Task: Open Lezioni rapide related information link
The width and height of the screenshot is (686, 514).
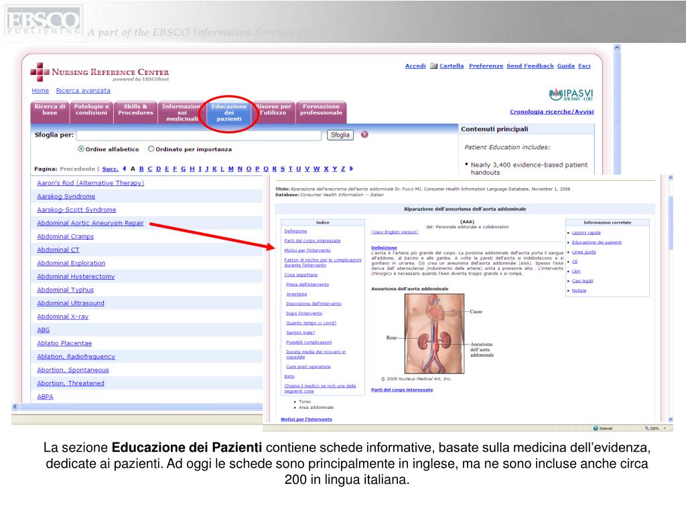Action: 586,233
